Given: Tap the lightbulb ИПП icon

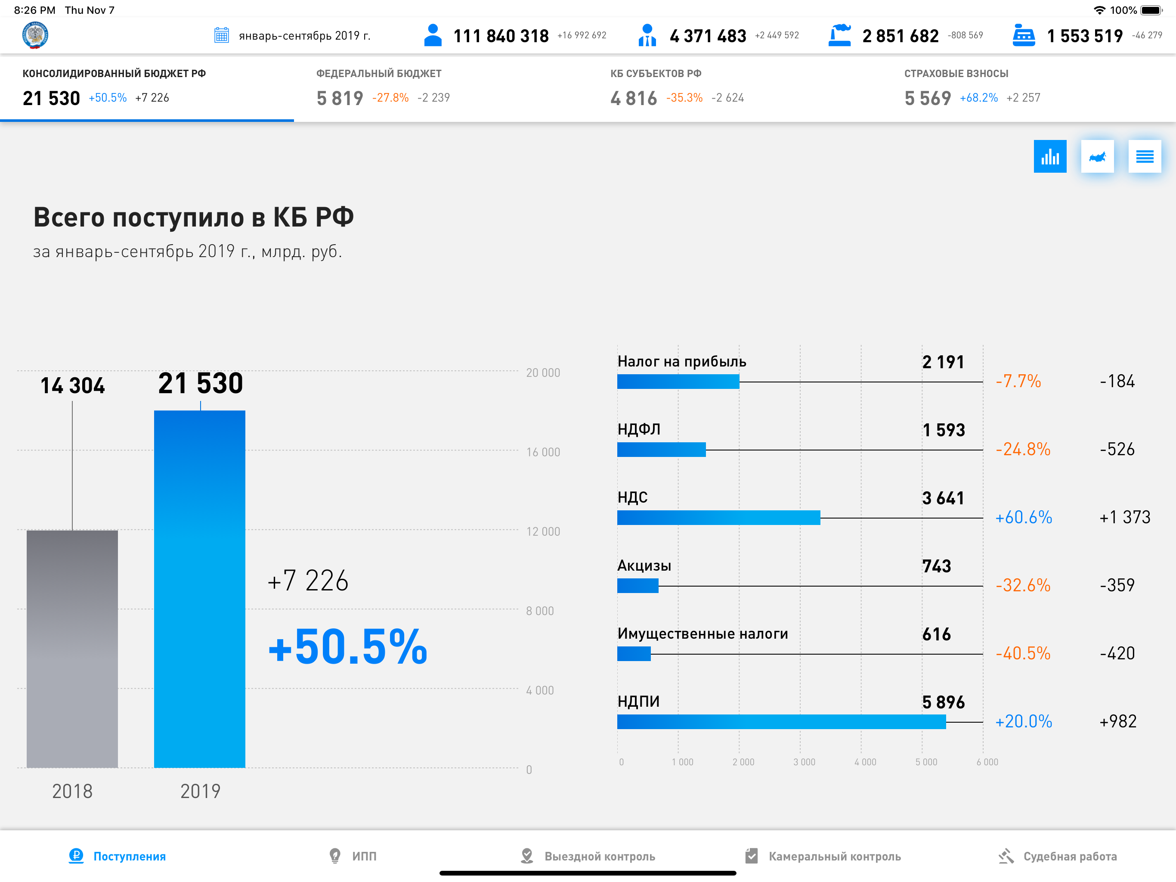Looking at the screenshot, I should [x=335, y=856].
